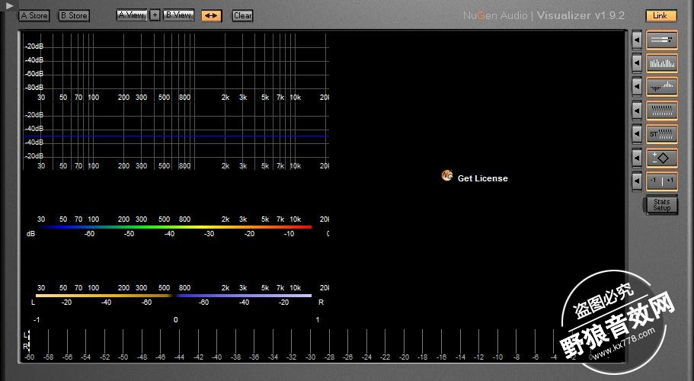Viewport: 694px width, 381px height.
Task: Click the -80dB label in the top graph
Action: [34, 87]
